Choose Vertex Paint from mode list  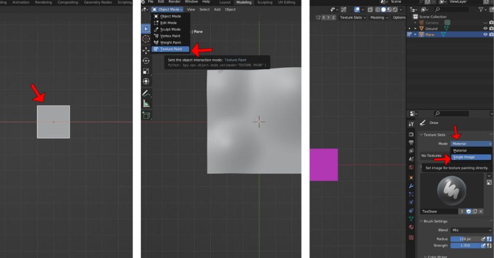(x=170, y=36)
